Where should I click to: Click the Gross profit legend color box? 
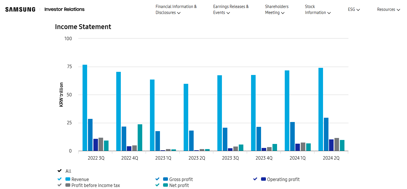166,179
